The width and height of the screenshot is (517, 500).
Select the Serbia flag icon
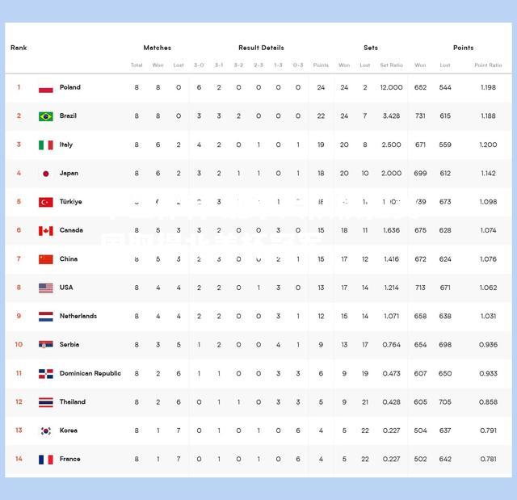[x=46, y=345]
